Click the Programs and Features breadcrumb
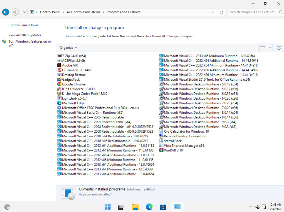Viewport: 284px width, 212px height. [x=123, y=12]
